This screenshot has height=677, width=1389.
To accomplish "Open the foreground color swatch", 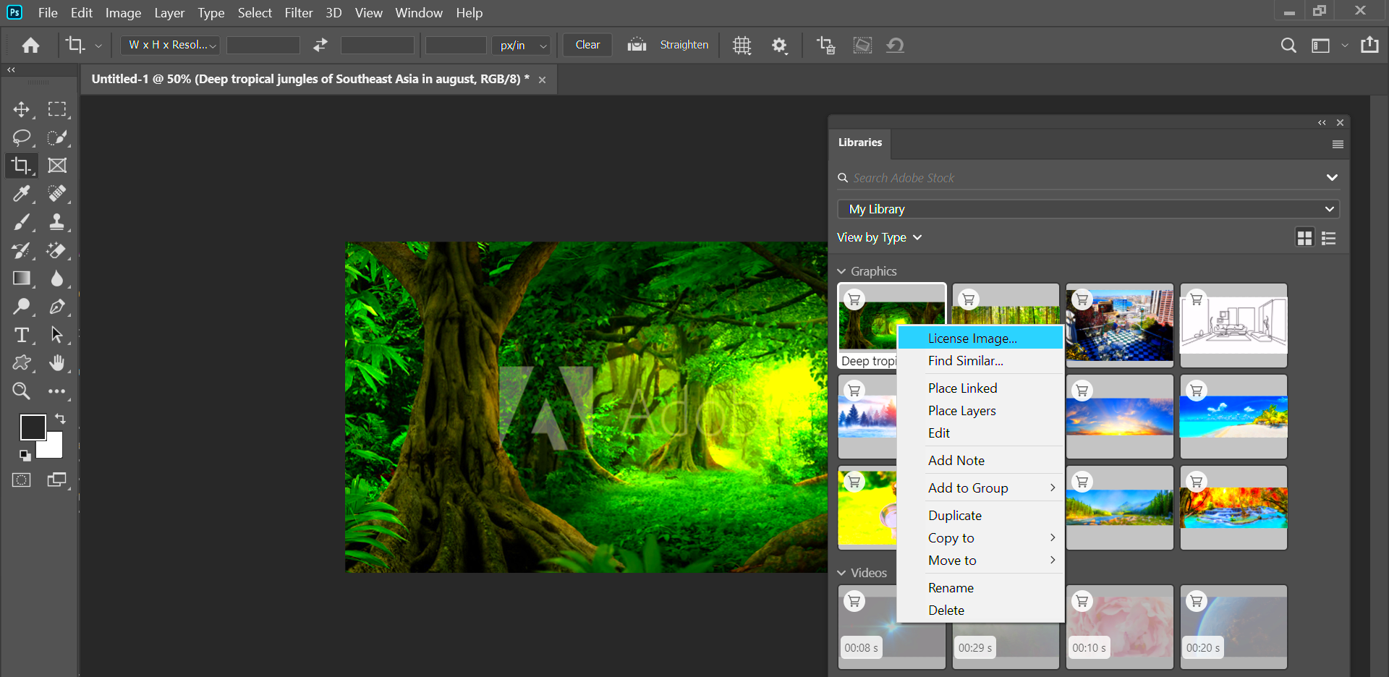I will tap(33, 427).
